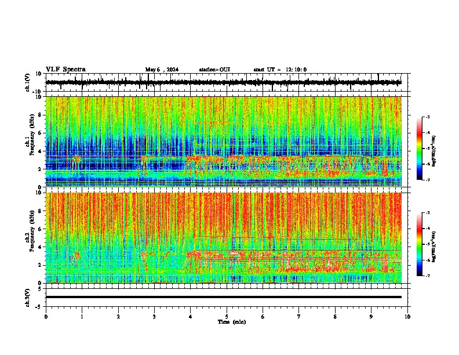The width and height of the screenshot is (459, 355).
Task: Click the "6" kHz tick of ch.2 spectrogram
Action: [x=41, y=229]
